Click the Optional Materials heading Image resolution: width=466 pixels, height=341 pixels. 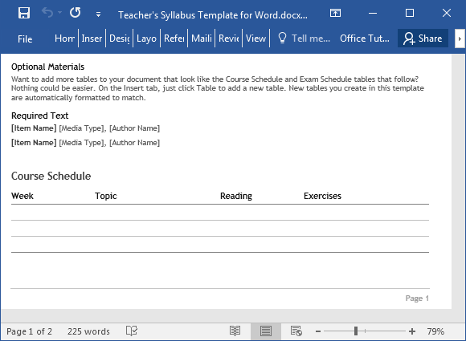(48, 67)
